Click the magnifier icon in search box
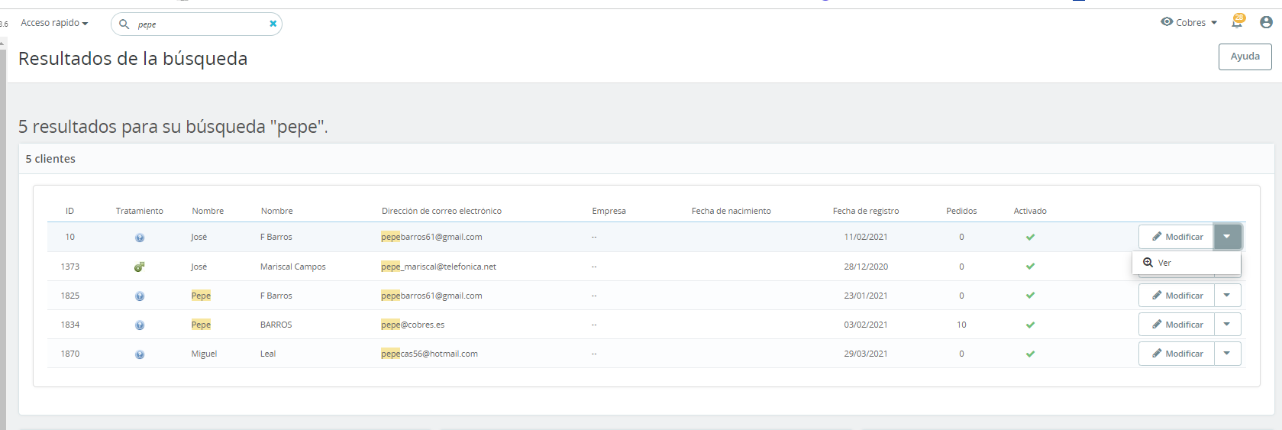 pyautogui.click(x=124, y=24)
